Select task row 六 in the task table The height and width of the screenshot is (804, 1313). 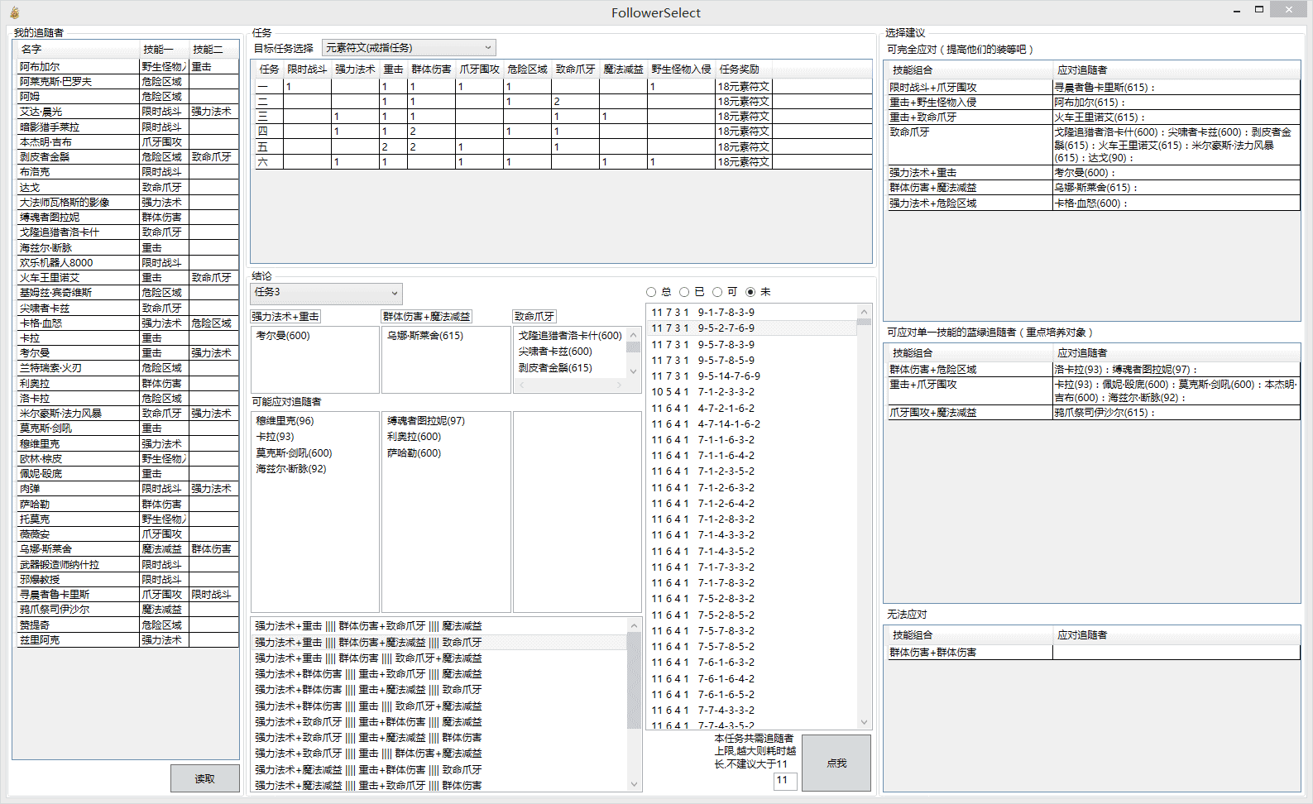click(x=563, y=162)
